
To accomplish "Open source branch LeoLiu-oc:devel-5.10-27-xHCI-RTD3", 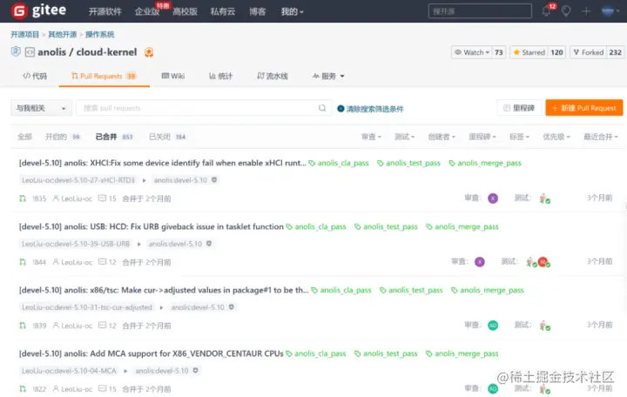I will pos(78,180).
